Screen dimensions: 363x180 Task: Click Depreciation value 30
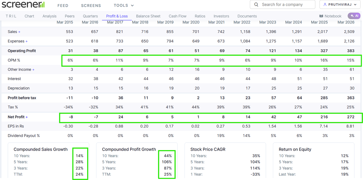(x=352, y=88)
